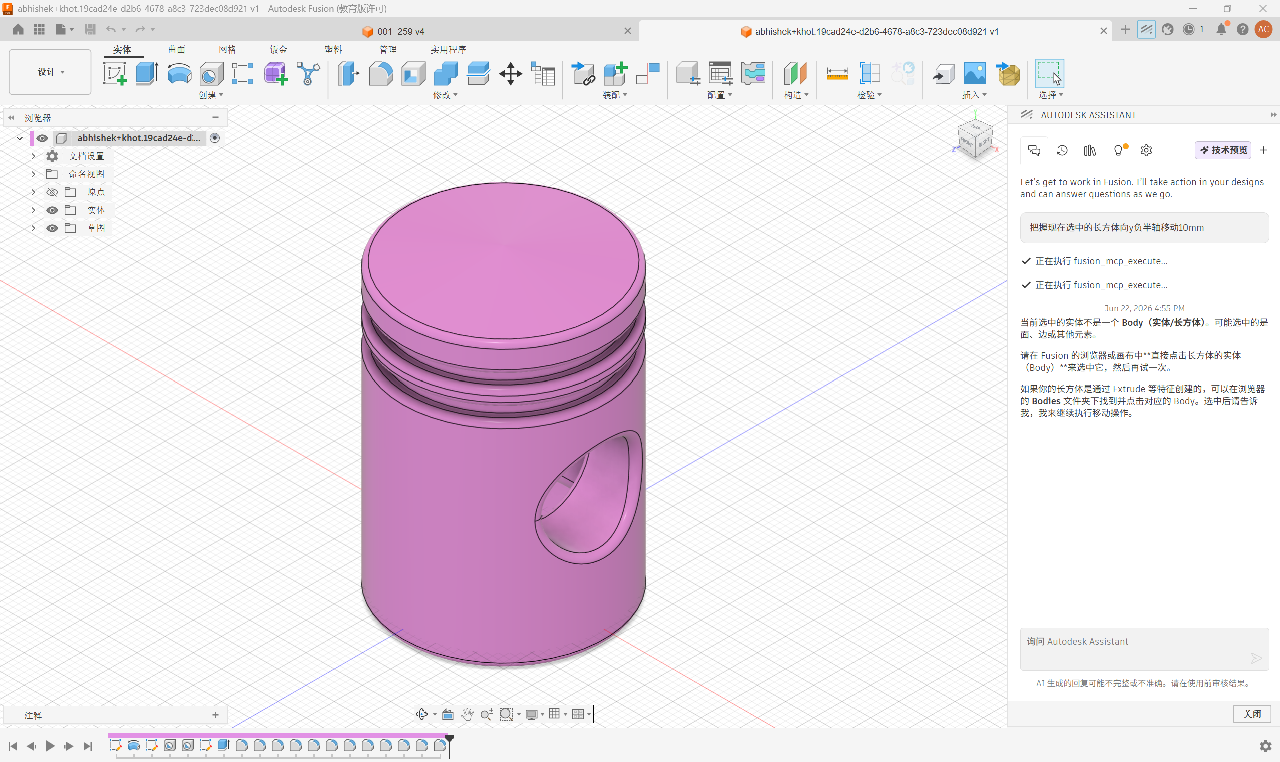Click the 询问 Autodesk Assistant input field
1280x762 pixels.
(x=1144, y=649)
